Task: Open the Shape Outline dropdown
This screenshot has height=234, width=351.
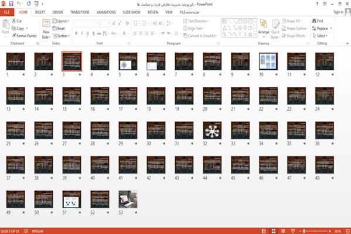Action: click(x=295, y=28)
